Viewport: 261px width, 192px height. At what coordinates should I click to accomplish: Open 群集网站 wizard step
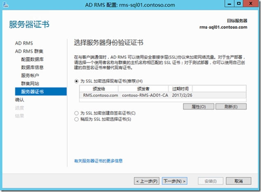coord(30,83)
